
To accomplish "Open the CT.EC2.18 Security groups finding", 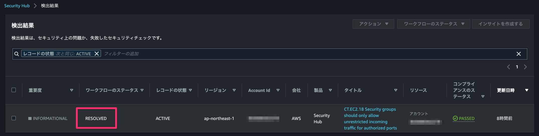I will 370,118.
